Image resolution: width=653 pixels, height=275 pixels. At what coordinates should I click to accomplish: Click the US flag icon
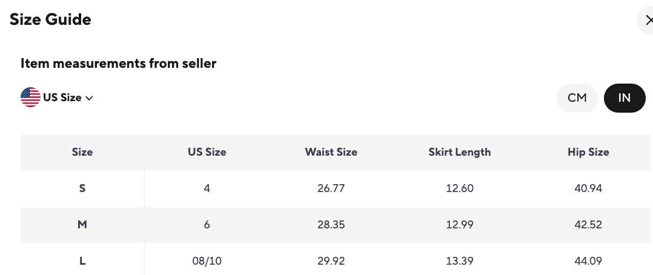click(x=30, y=97)
